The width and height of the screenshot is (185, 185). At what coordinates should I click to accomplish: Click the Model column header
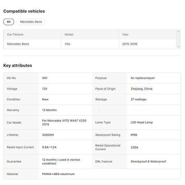pyautogui.click(x=69, y=35)
